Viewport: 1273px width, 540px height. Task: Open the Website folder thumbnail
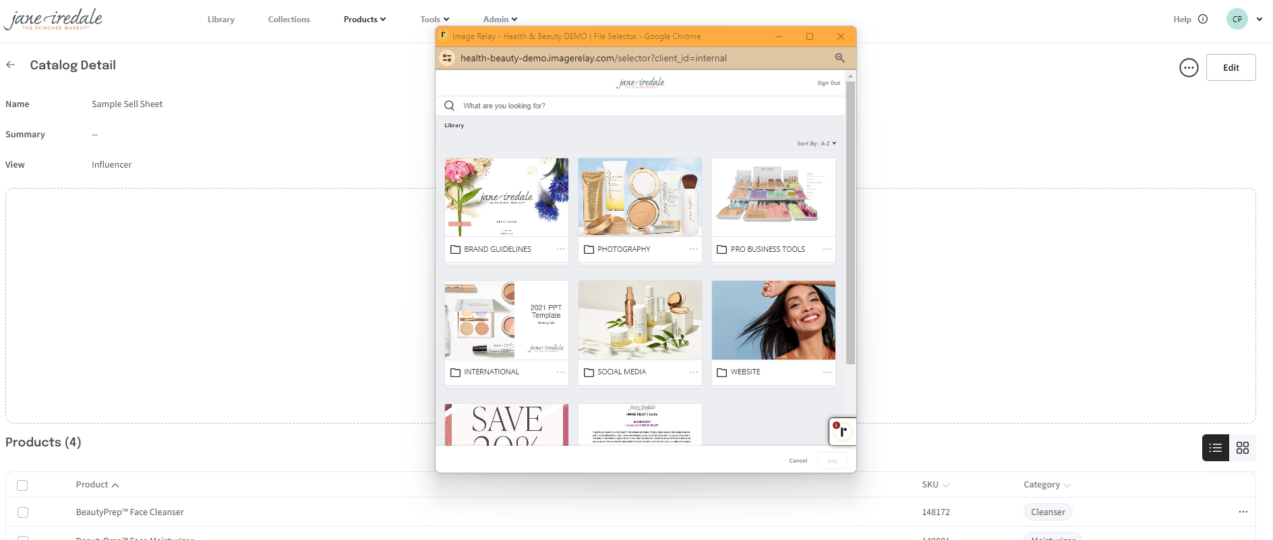point(773,320)
